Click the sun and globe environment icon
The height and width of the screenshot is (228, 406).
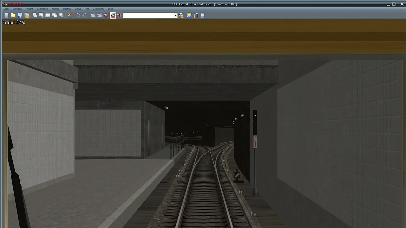[189, 15]
